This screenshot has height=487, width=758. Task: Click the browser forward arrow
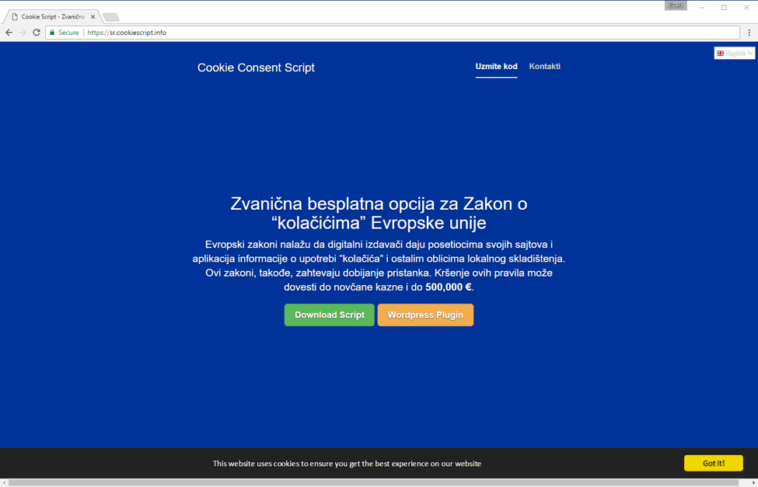coord(23,33)
